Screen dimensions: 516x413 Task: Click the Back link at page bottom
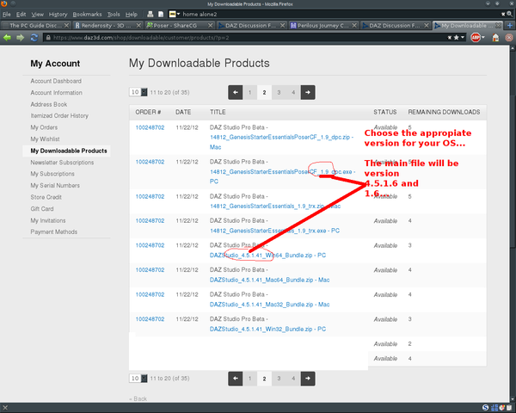[x=138, y=399]
